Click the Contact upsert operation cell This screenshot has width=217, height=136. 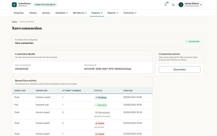point(43,97)
